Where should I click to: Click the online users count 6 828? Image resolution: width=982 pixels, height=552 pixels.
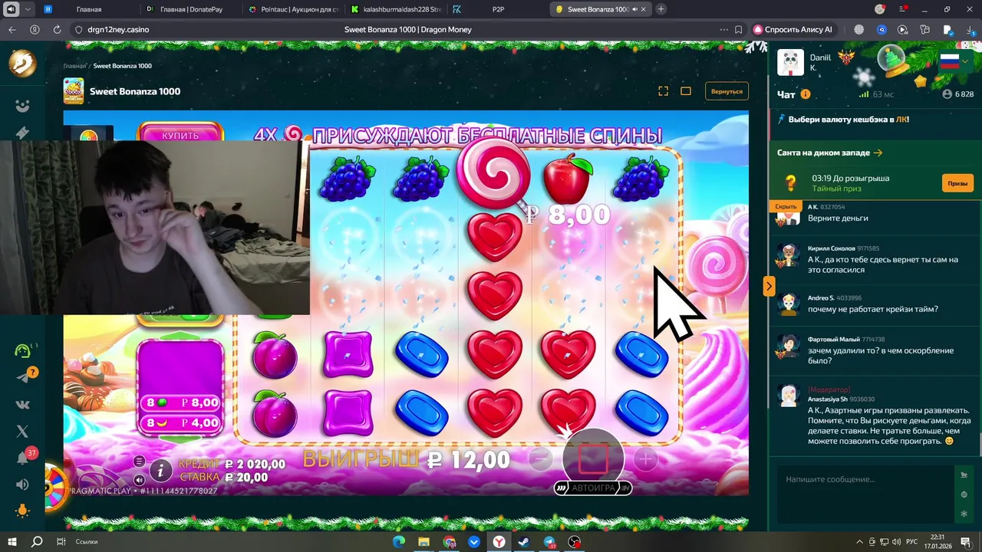coord(957,94)
